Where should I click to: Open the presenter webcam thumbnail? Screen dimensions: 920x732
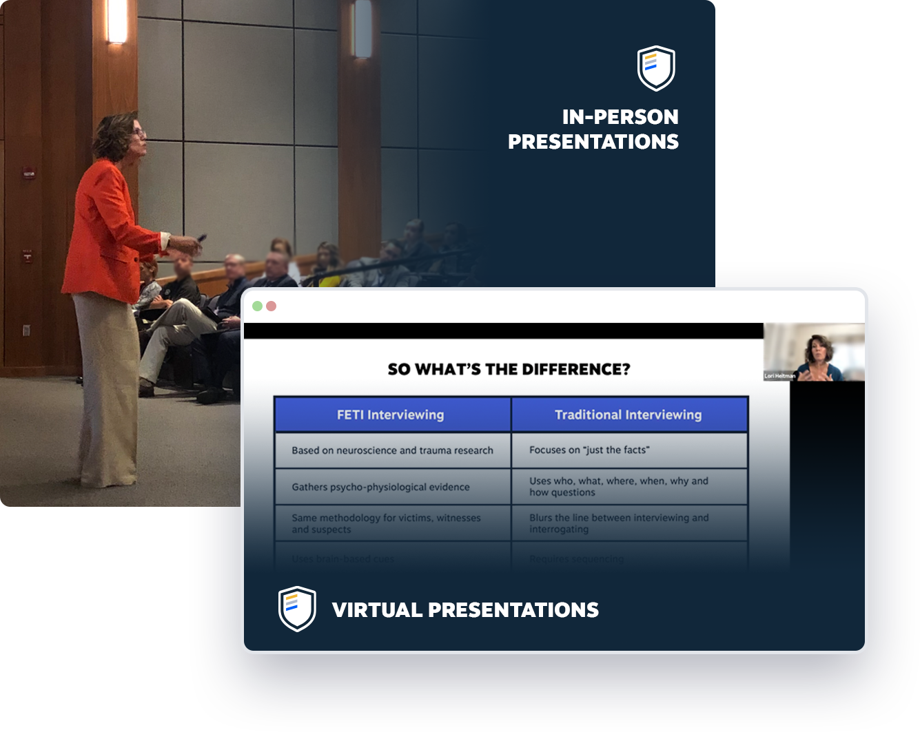pos(814,352)
